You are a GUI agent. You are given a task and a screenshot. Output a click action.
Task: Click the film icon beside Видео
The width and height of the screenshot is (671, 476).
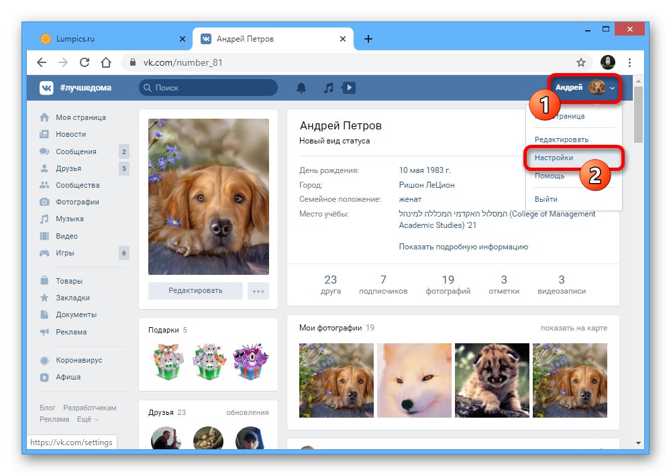click(44, 236)
